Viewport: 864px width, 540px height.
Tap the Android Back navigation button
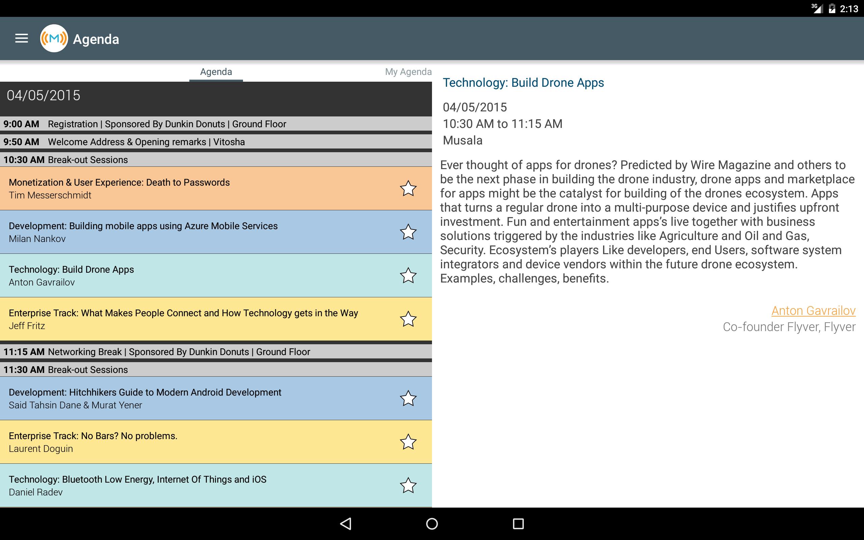346,523
